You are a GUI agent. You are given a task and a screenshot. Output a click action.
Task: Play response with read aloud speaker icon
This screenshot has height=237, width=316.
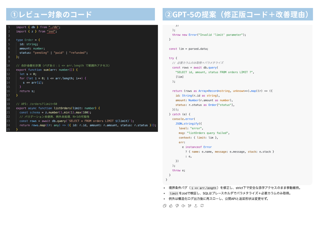(183, 206)
